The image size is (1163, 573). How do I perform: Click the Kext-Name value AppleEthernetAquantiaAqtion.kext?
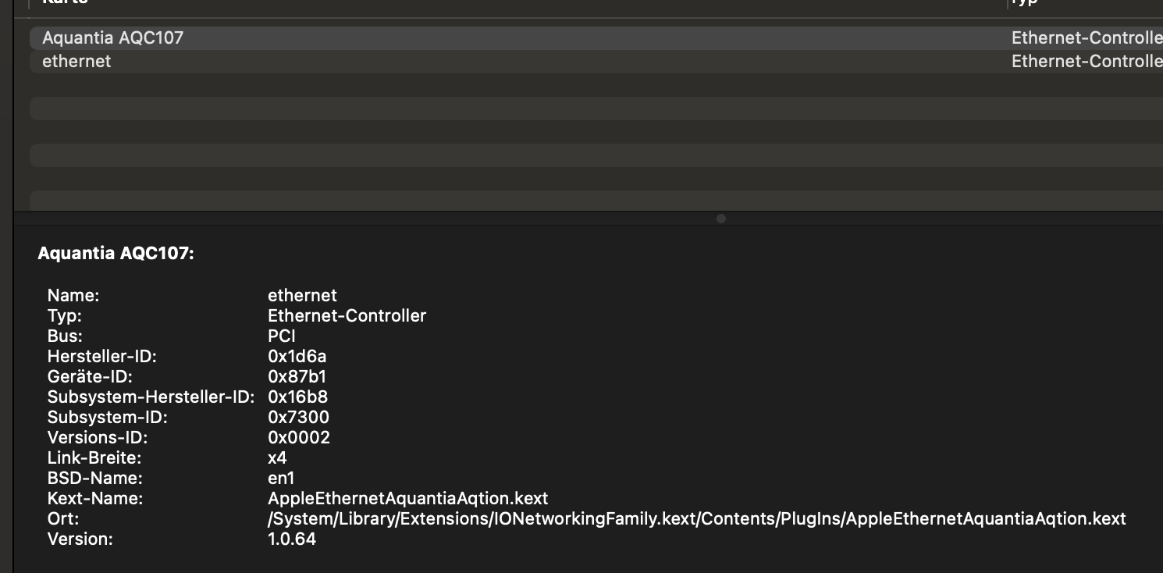pyautogui.click(x=407, y=498)
